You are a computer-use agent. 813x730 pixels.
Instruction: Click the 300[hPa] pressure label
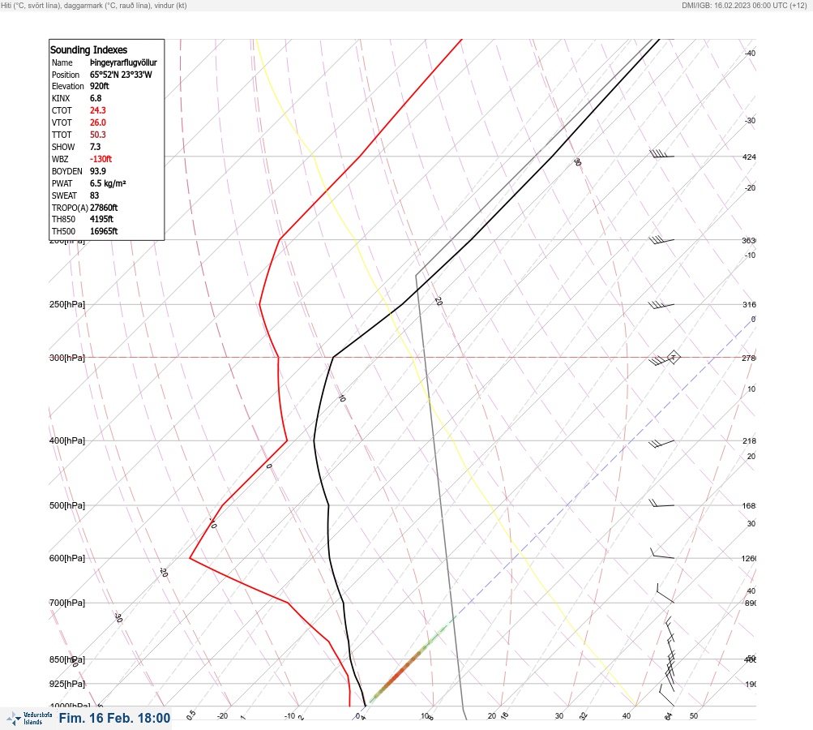(67, 358)
